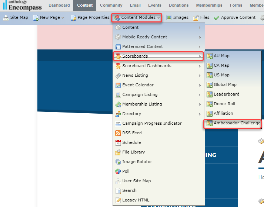Select the RSS Feed icon
This screenshot has width=264, height=207.
point(118,133)
